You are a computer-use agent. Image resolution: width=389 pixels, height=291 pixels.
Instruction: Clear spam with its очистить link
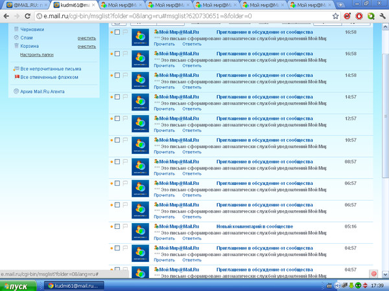pos(87,38)
